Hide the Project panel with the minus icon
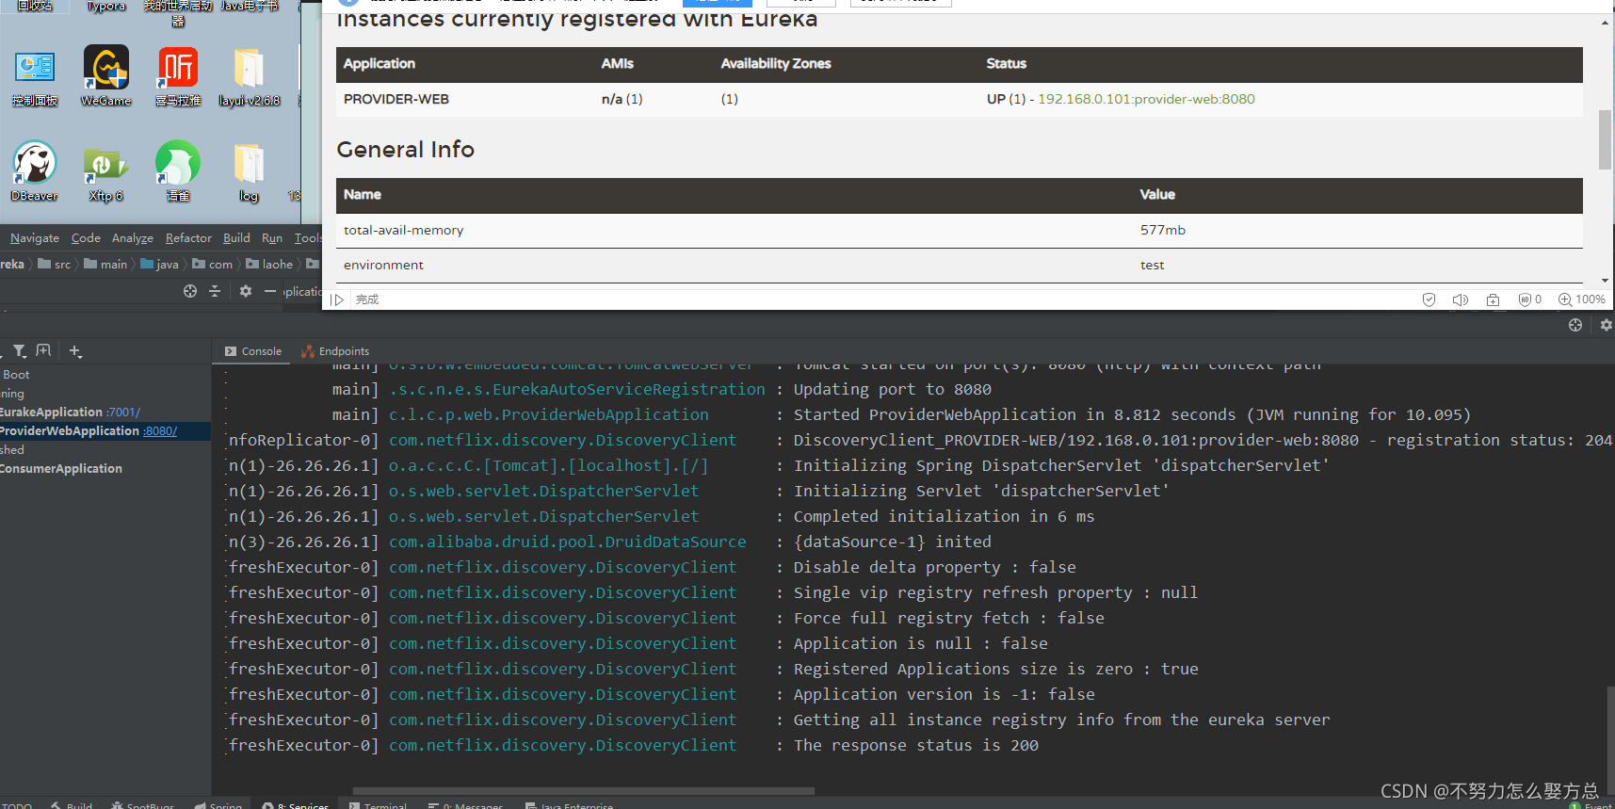This screenshot has width=1615, height=809. pos(270,291)
